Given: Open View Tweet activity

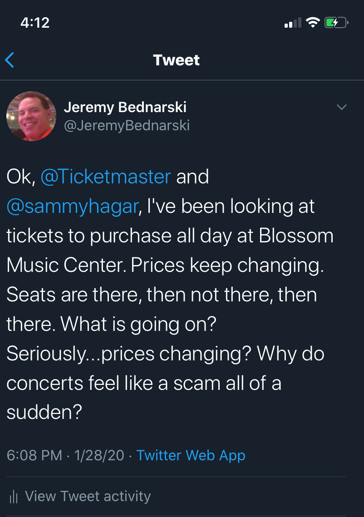Looking at the screenshot, I should [88, 496].
